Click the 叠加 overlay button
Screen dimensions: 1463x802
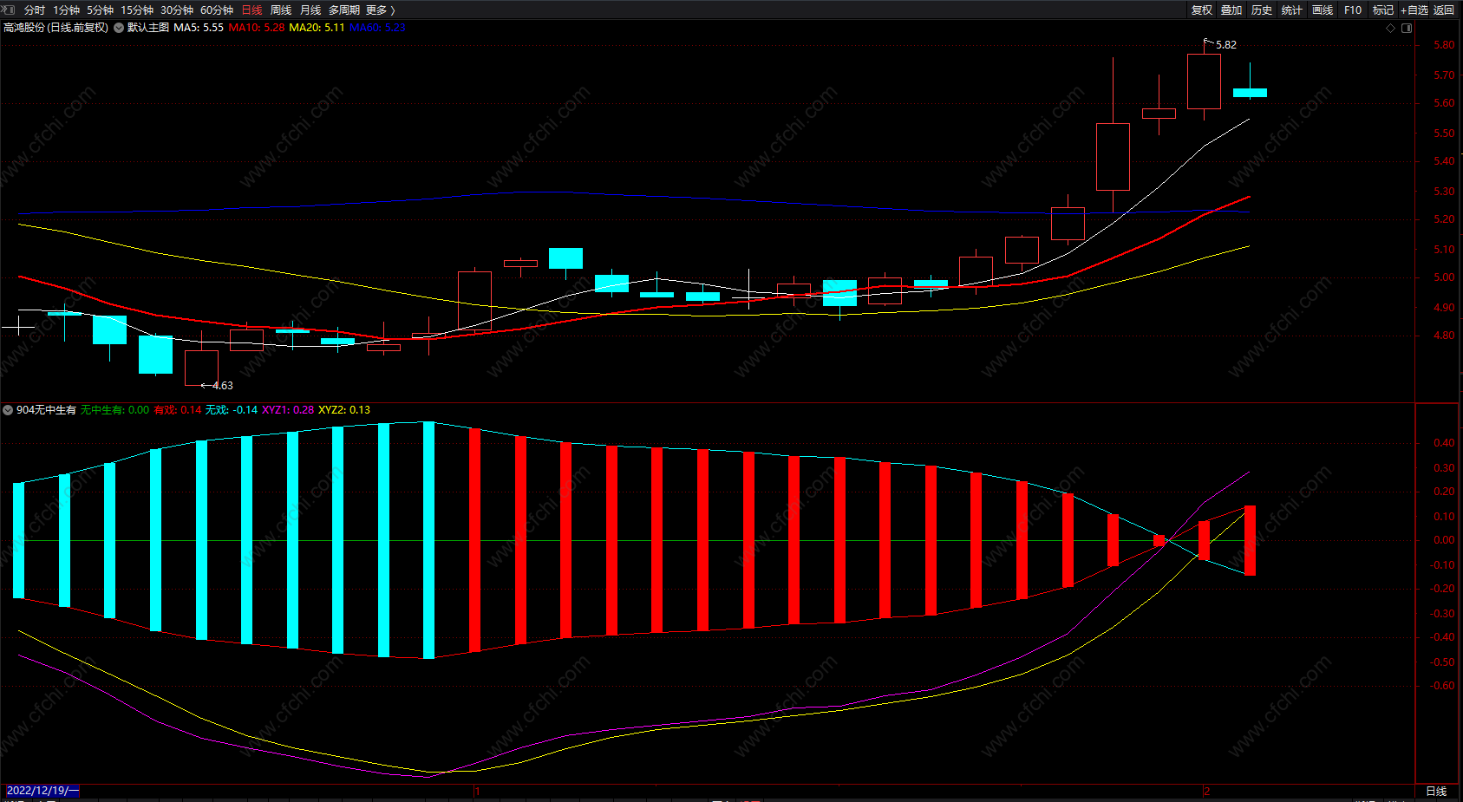point(1231,10)
